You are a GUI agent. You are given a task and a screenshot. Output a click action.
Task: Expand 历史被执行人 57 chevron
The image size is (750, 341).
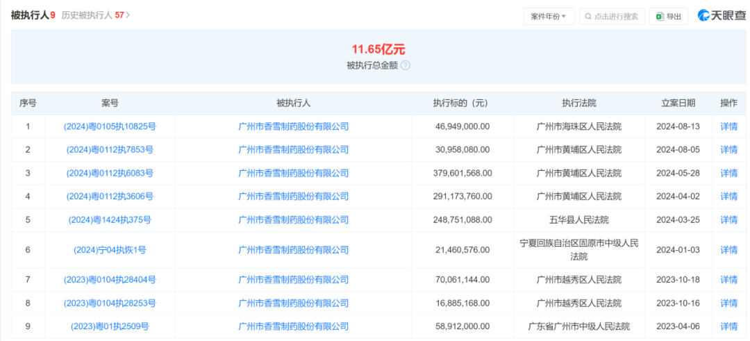[x=128, y=15]
